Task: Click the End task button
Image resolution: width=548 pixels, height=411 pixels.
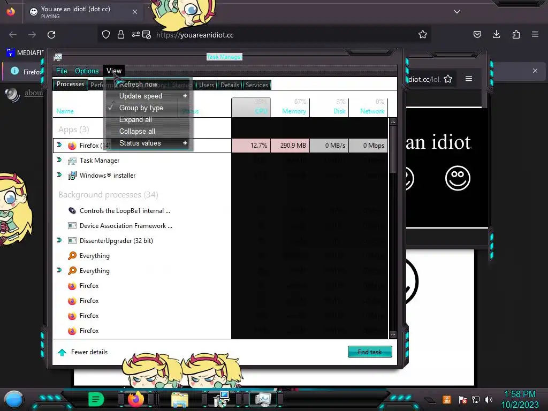Action: point(370,352)
